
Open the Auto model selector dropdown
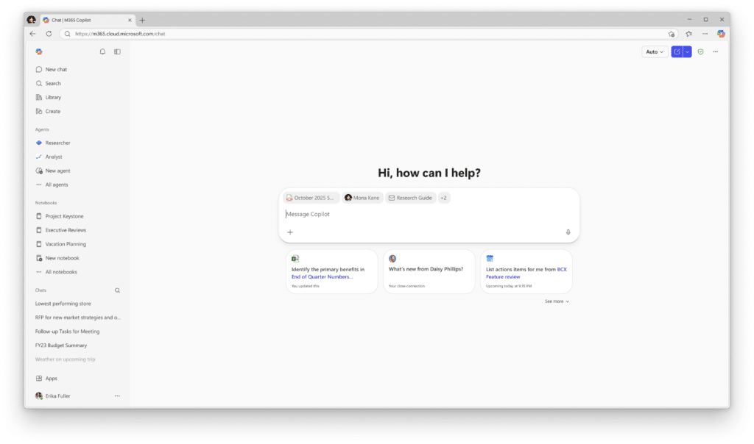[655, 51]
